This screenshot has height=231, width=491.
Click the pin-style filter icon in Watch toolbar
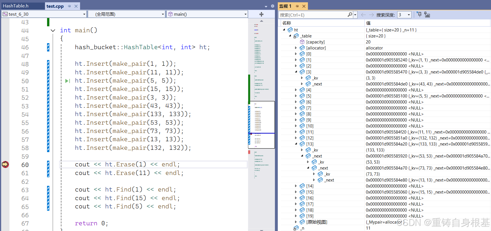(419, 15)
